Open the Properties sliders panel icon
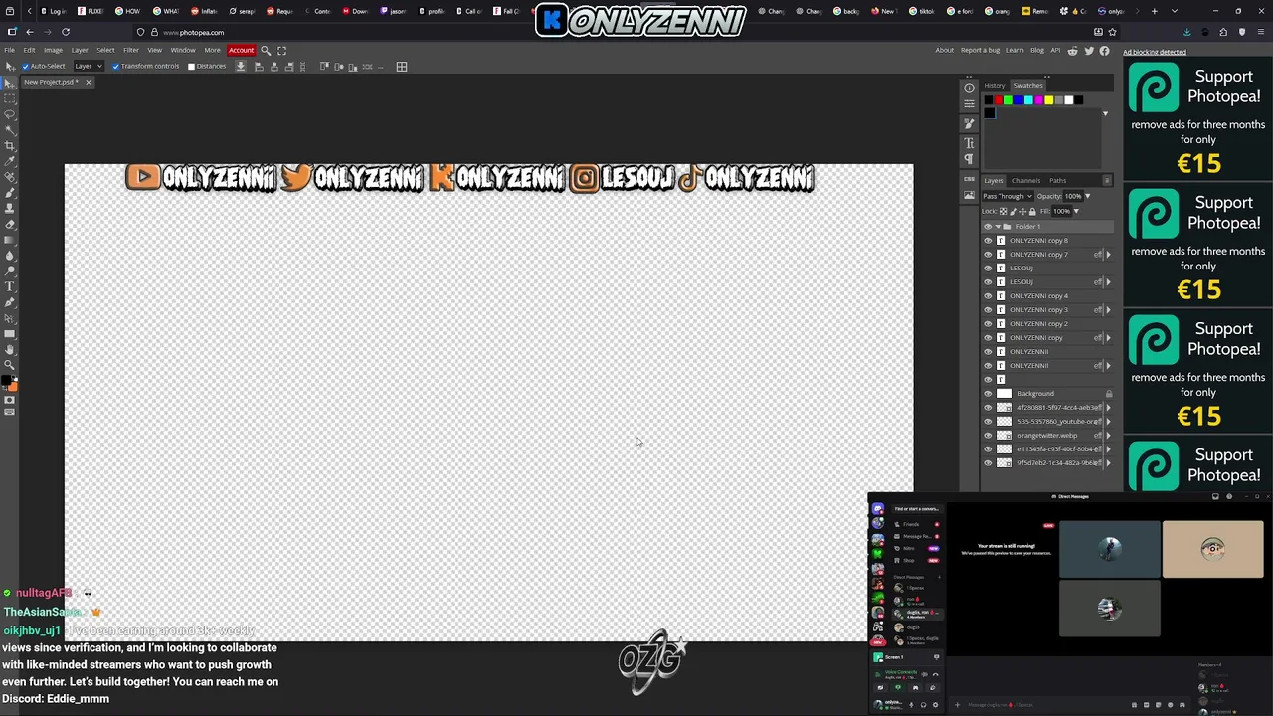This screenshot has height=716, width=1273. pyautogui.click(x=969, y=103)
